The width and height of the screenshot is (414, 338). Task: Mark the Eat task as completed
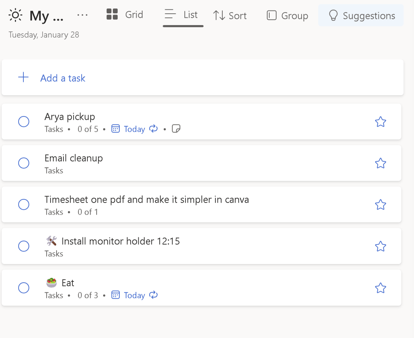(23, 287)
